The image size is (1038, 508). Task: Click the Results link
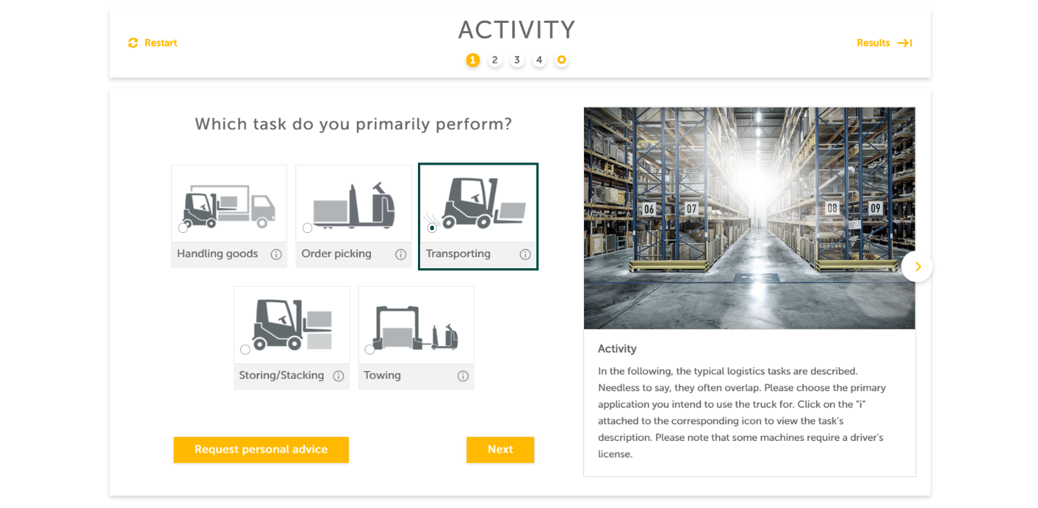click(873, 43)
